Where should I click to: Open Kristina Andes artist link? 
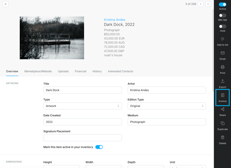(115, 20)
